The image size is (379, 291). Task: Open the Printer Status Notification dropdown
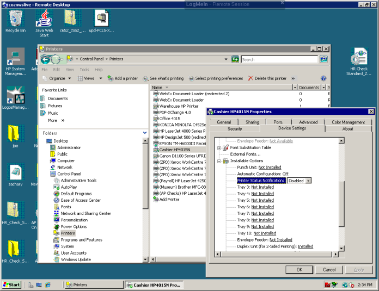[x=308, y=181]
